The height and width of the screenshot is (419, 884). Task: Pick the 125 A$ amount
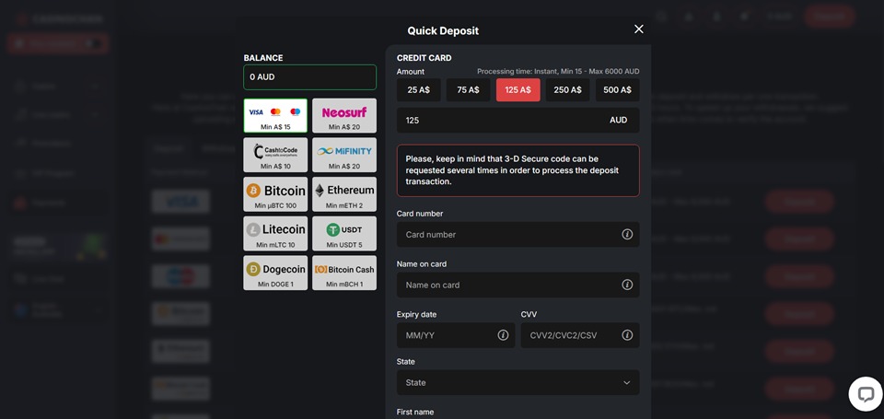click(x=518, y=89)
